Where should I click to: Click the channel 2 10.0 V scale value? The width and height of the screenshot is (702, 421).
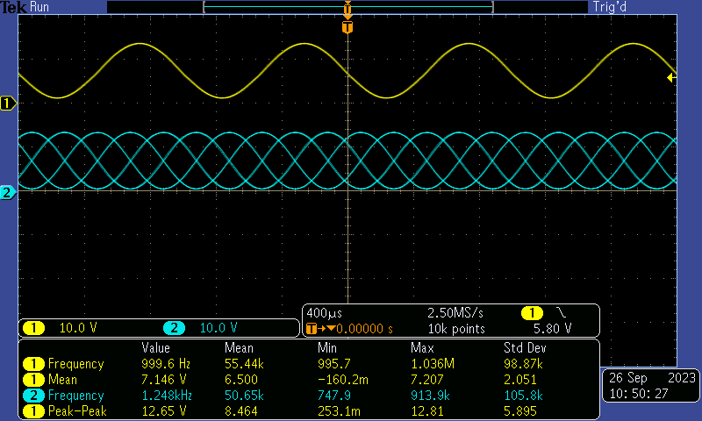(218, 328)
